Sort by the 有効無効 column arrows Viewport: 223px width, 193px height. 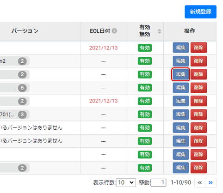[159, 31]
